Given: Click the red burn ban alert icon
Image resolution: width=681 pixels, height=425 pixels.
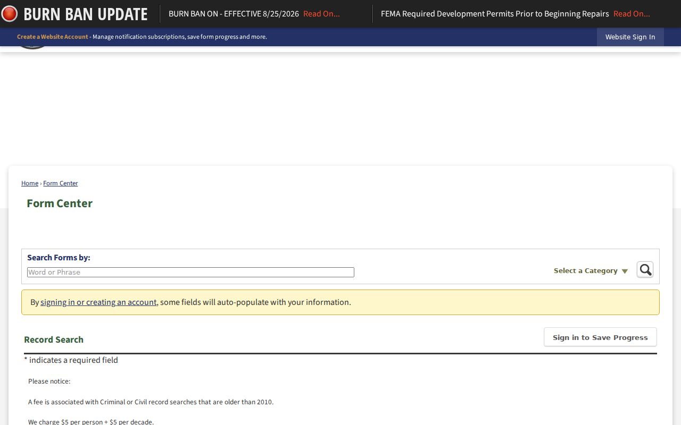Looking at the screenshot, I should 9,14.
